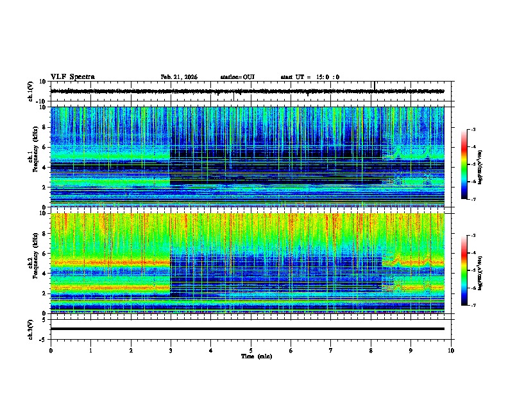Click the 4 kHz tick on ch.2 frequency axis
Image resolution: width=508 pixels, height=393 pixels.
pos(44,274)
